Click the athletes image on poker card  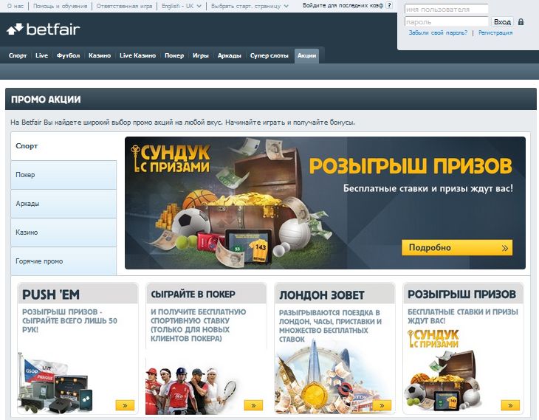click(x=190, y=390)
